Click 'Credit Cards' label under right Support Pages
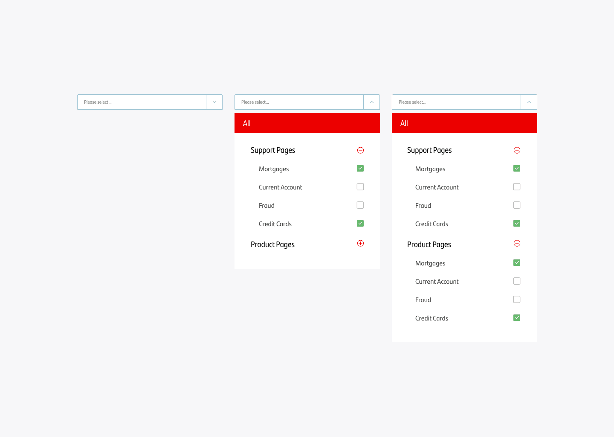 (x=432, y=224)
